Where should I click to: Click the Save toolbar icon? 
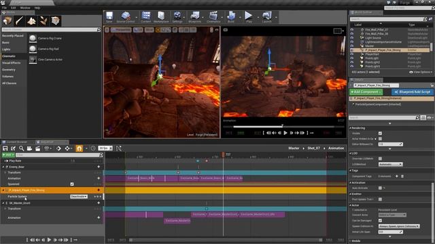(x=109, y=17)
